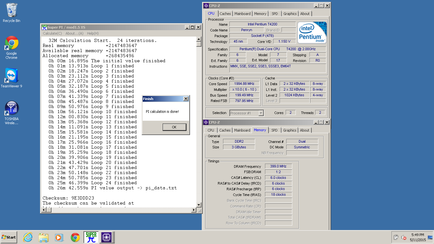Select the Mainboard tab in upper CPU-Z
Image resolution: width=434 pixels, height=244 pixels.
click(242, 14)
